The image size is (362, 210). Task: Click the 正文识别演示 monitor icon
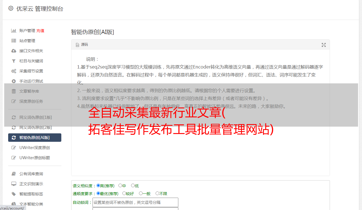pyautogui.click(x=14, y=184)
